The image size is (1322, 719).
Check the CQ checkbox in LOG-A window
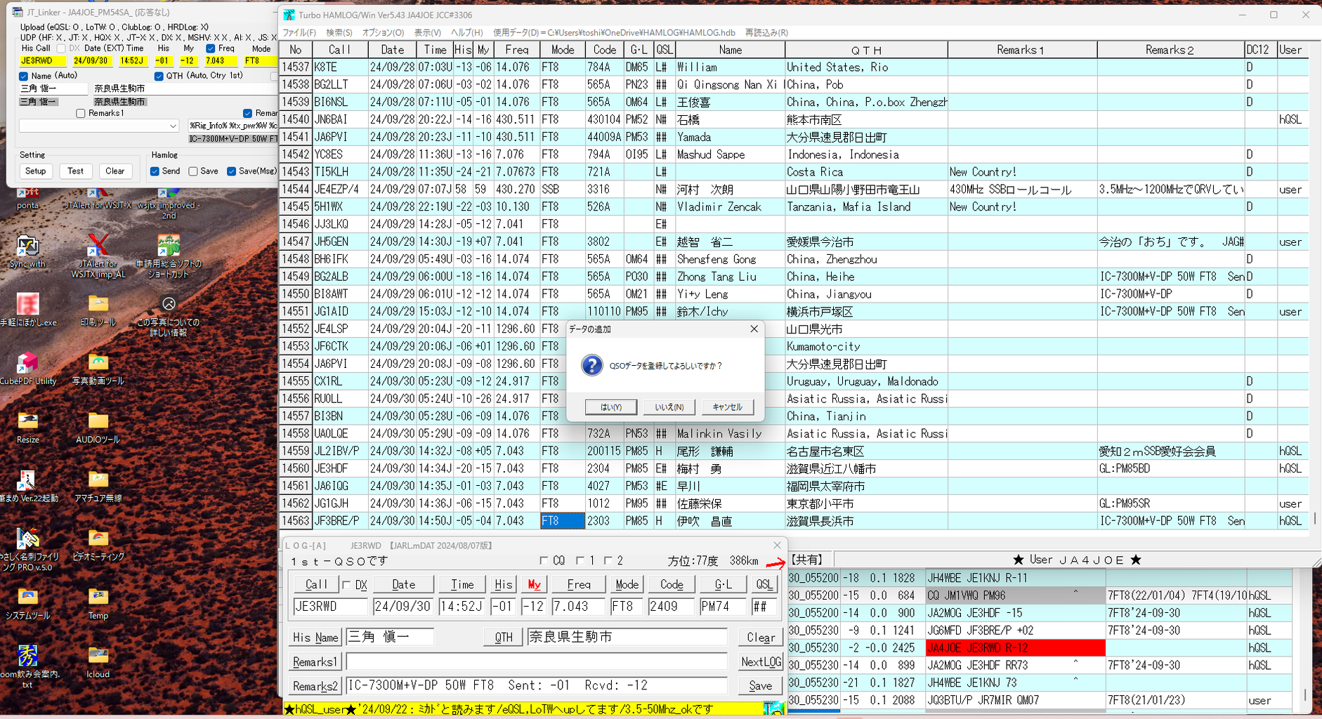[x=544, y=560]
